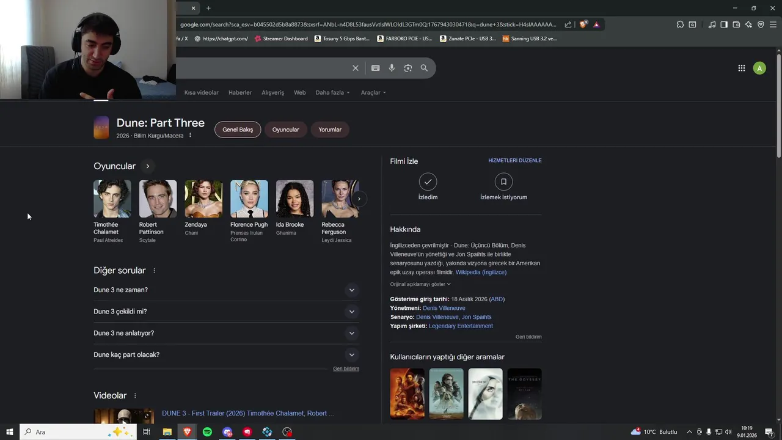Open the browser hamburger main menu
The height and width of the screenshot is (440, 782).
[773, 24]
